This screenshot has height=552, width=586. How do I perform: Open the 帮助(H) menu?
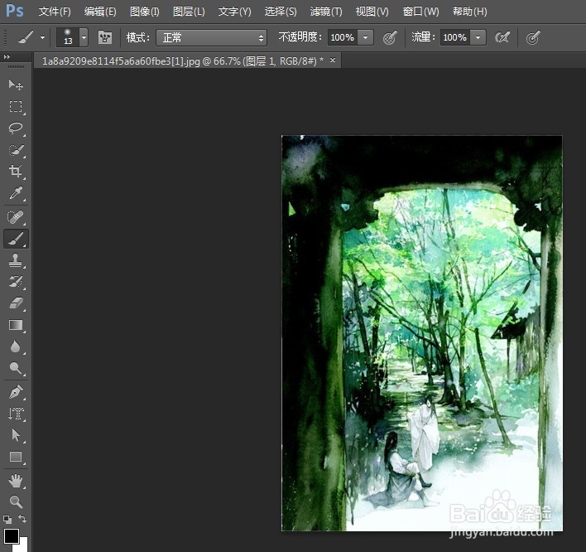[470, 12]
